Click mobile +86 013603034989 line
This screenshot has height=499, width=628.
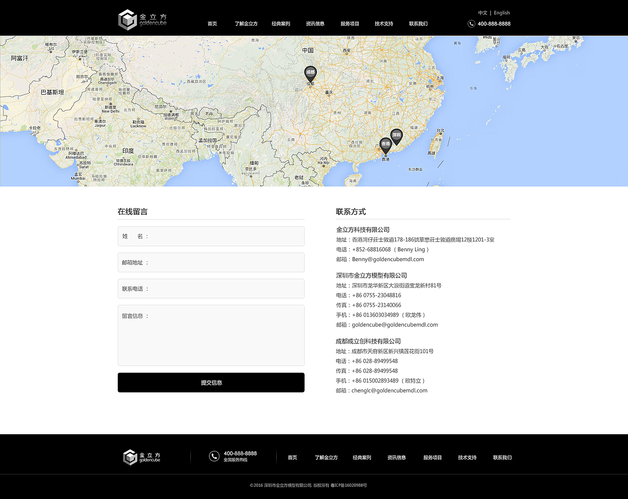click(381, 315)
